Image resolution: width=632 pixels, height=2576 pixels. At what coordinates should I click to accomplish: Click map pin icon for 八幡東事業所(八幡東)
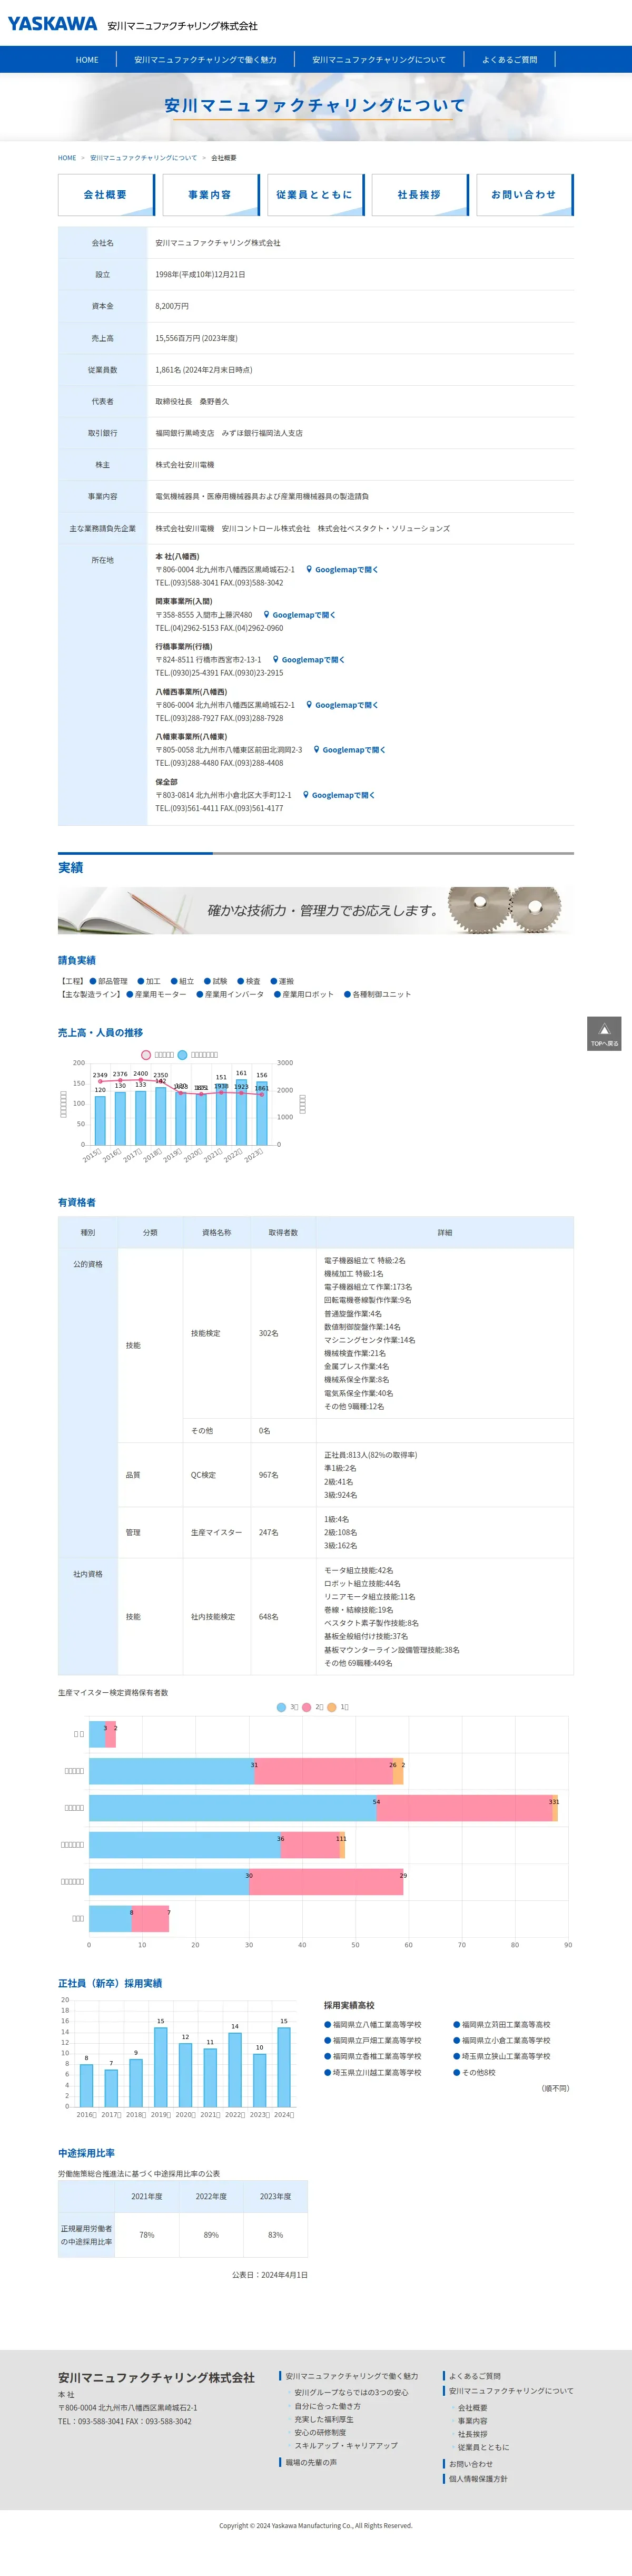point(316,750)
